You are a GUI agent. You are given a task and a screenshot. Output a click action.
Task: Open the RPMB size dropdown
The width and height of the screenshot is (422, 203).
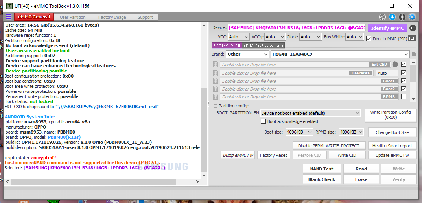351,132
